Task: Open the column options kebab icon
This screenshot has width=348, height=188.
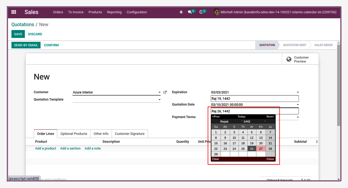Action: (317, 142)
